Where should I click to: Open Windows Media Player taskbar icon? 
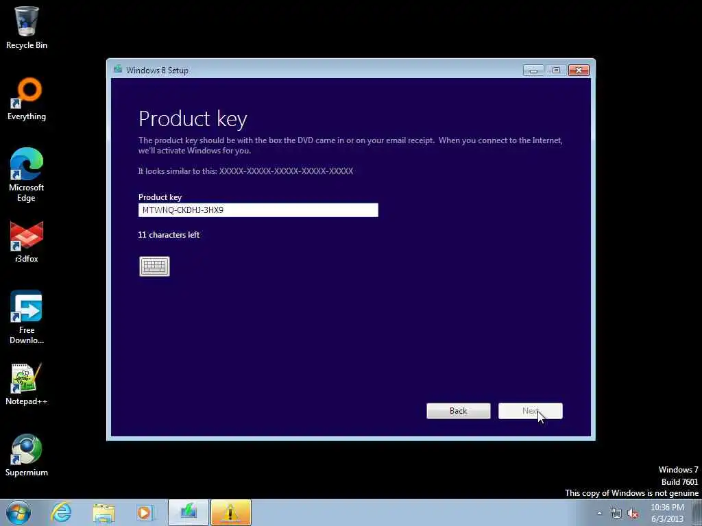(145, 512)
